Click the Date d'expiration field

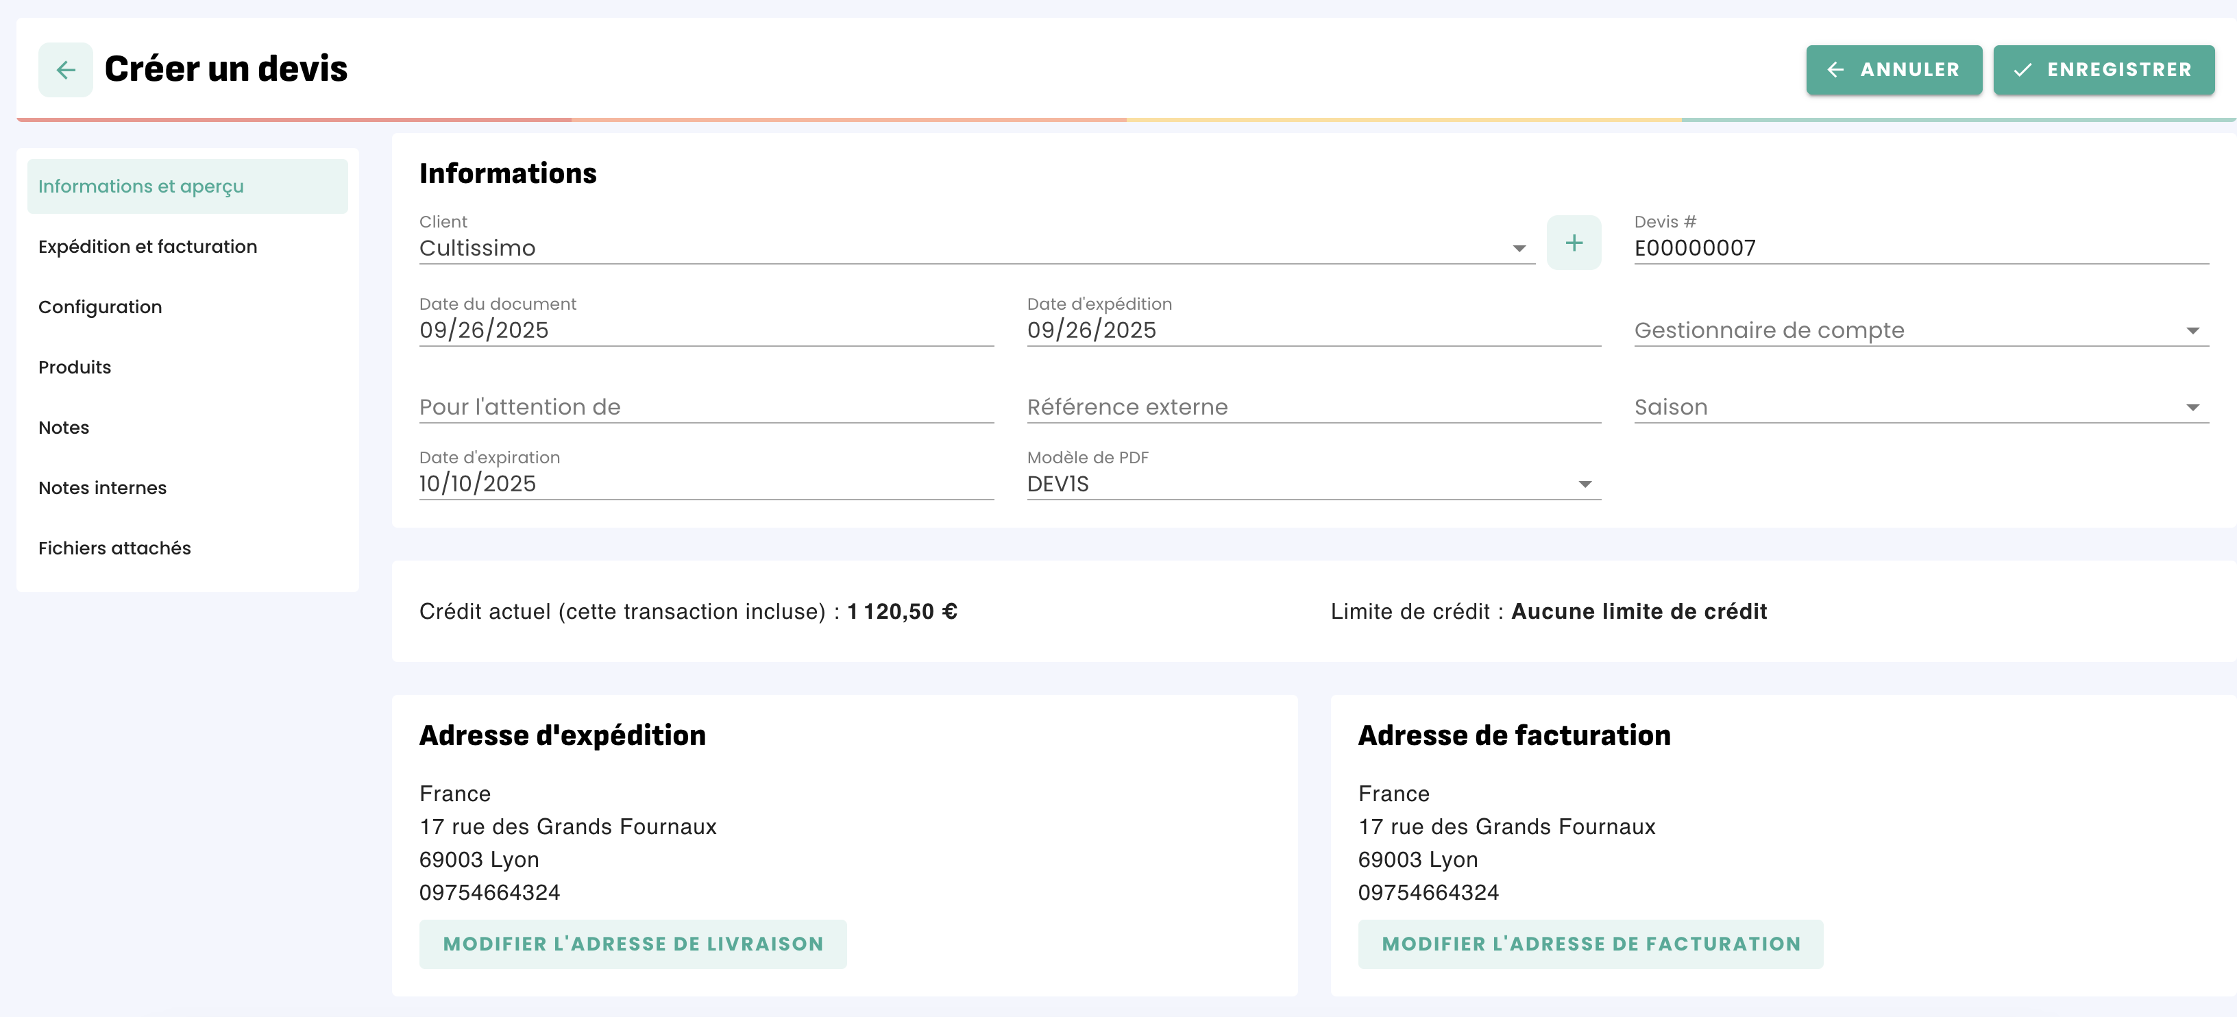[705, 484]
